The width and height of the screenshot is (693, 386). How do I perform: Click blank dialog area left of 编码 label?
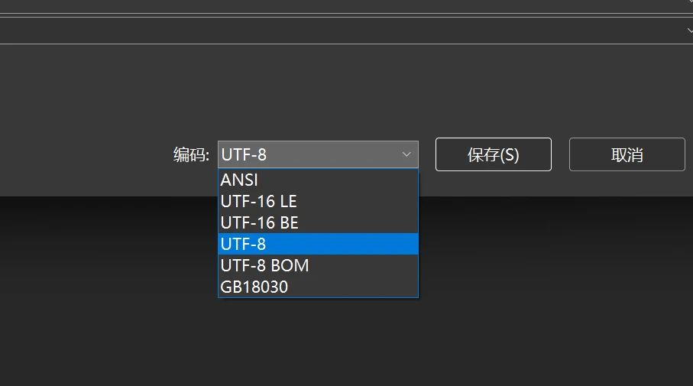(x=84, y=155)
